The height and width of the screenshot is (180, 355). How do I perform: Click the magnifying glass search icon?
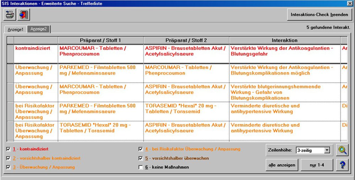(x=343, y=150)
